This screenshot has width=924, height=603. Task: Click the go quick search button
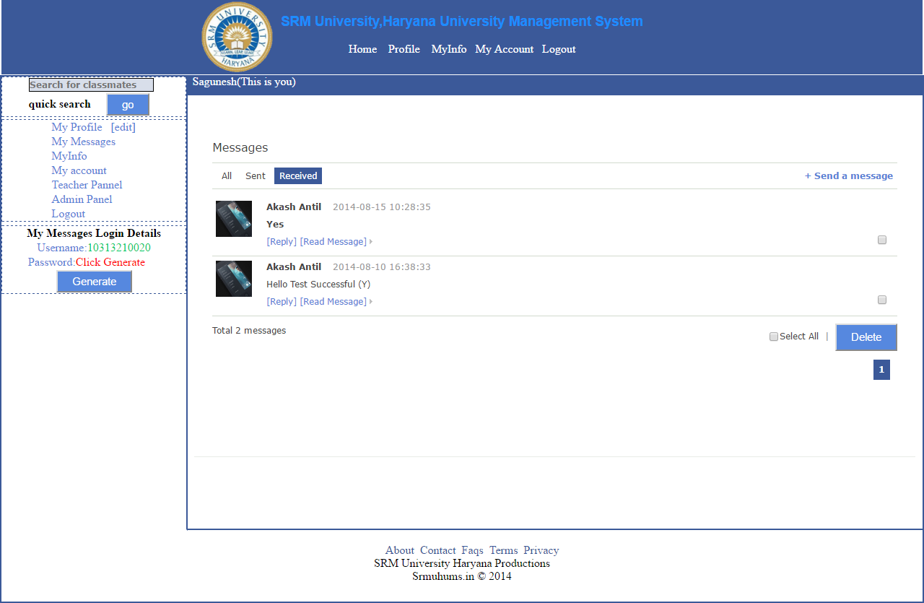click(x=128, y=105)
